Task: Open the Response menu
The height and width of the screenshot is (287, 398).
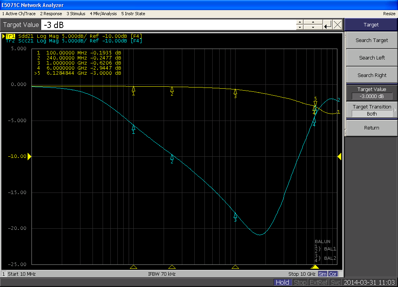Action: (x=51, y=14)
